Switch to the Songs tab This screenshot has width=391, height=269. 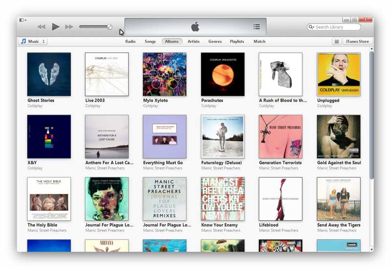(x=150, y=41)
